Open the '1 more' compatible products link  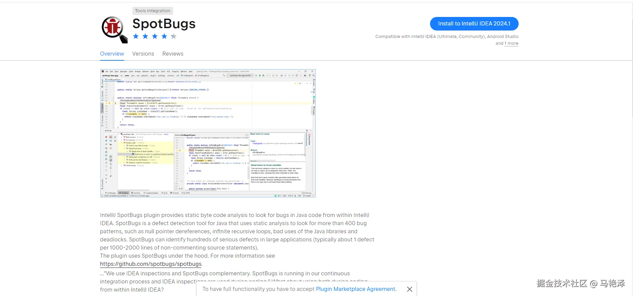(x=511, y=43)
